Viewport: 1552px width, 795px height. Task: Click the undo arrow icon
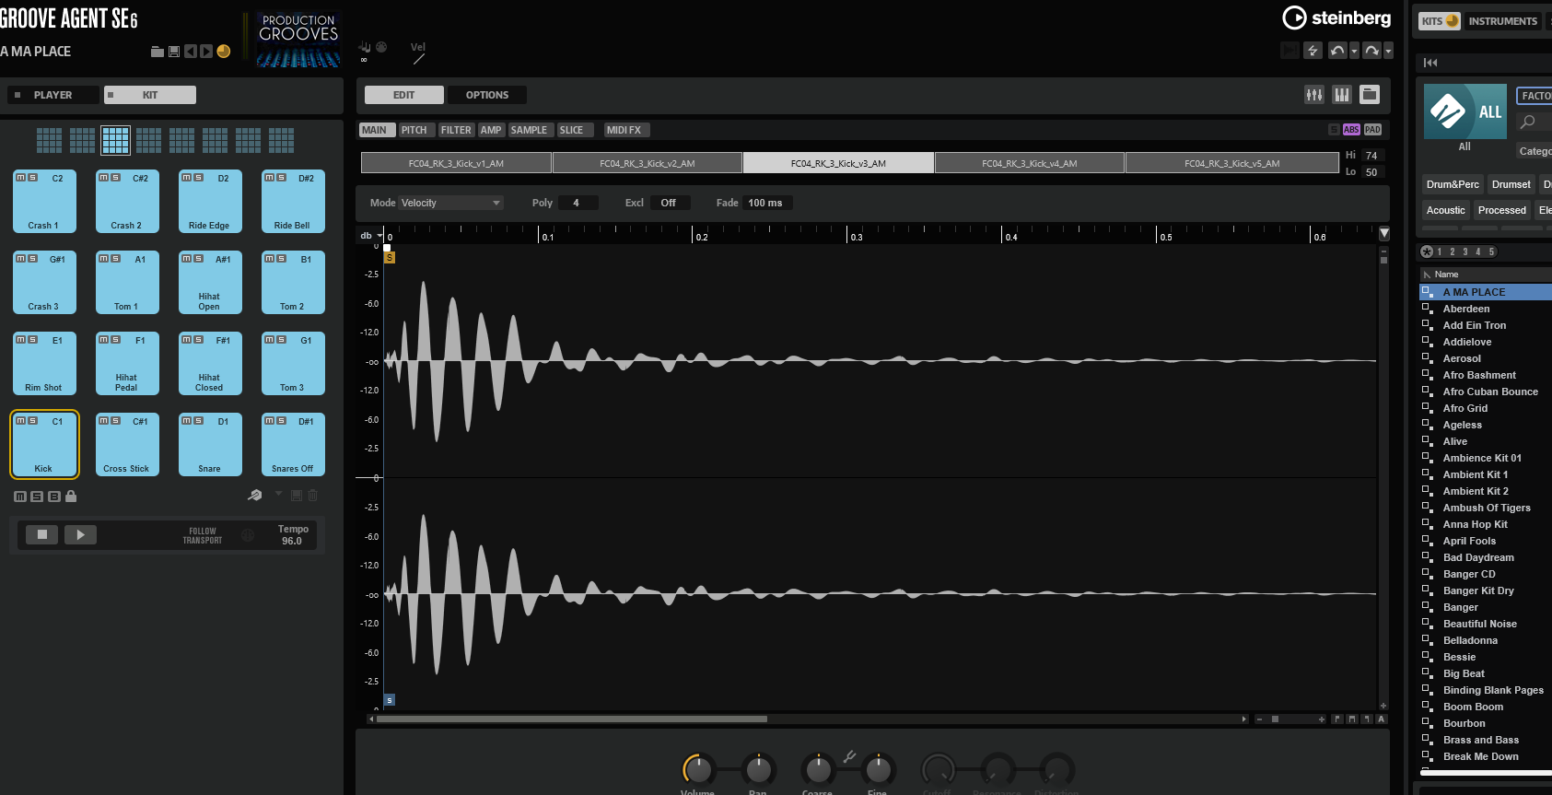1337,51
